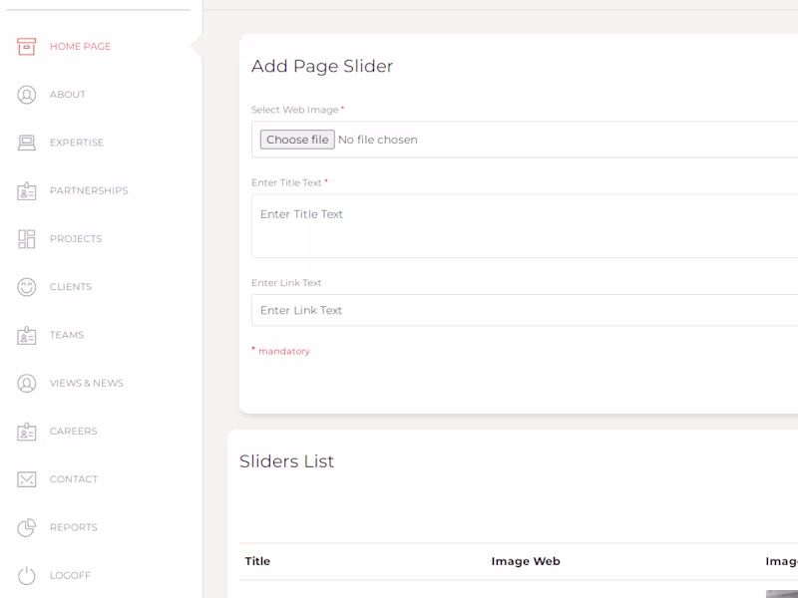
Task: Click the Clients smiley icon
Action: pyautogui.click(x=27, y=287)
